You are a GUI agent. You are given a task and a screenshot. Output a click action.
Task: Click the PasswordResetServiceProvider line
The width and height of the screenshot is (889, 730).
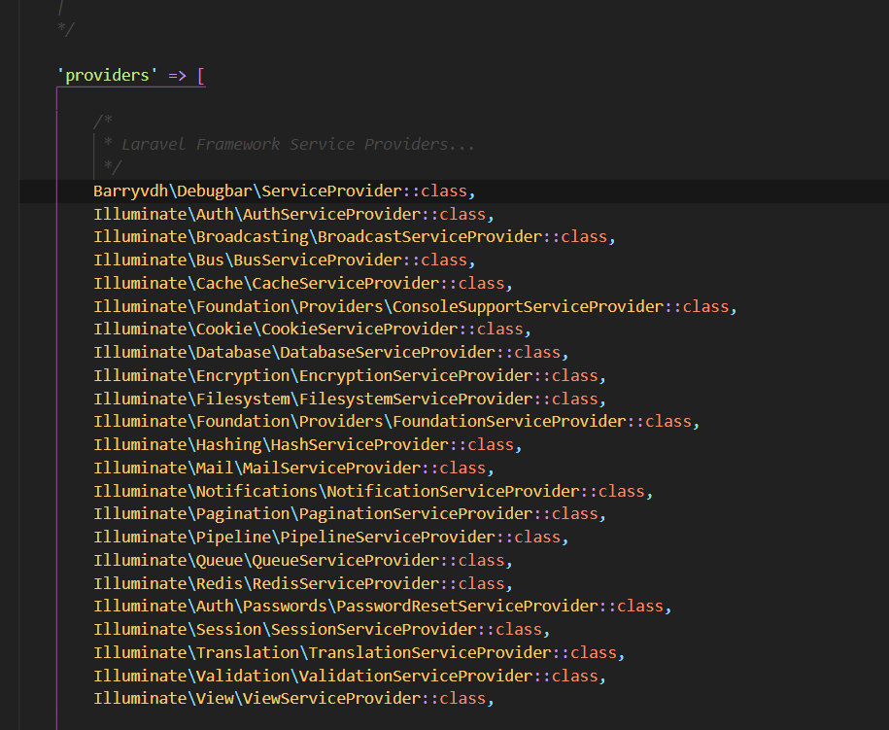383,607
